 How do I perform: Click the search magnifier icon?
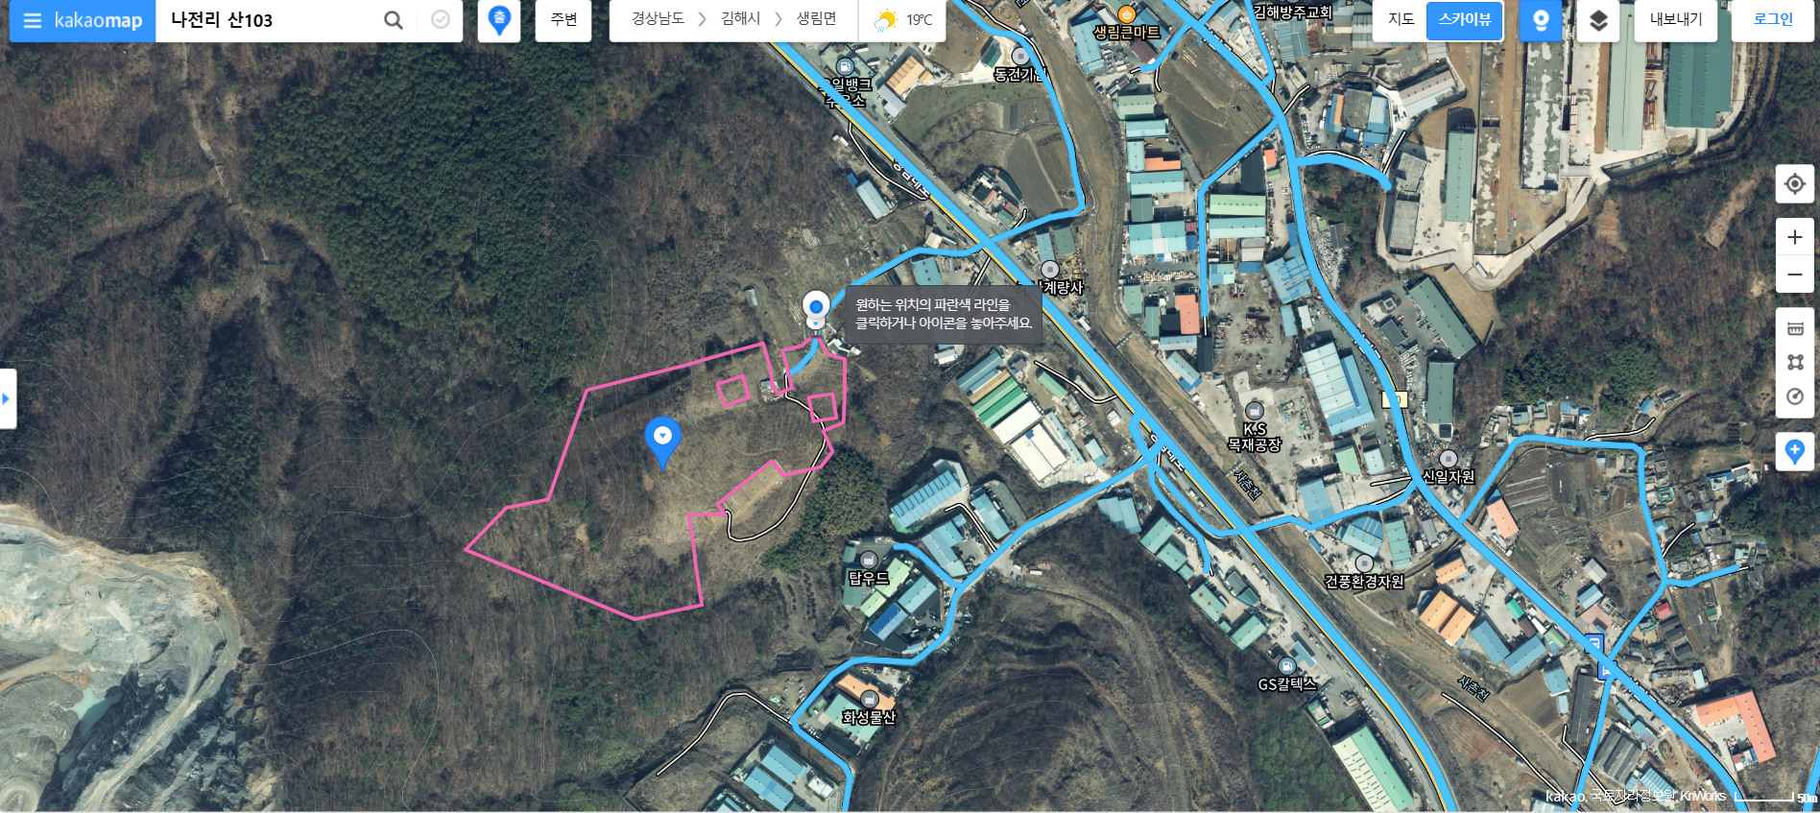click(394, 20)
